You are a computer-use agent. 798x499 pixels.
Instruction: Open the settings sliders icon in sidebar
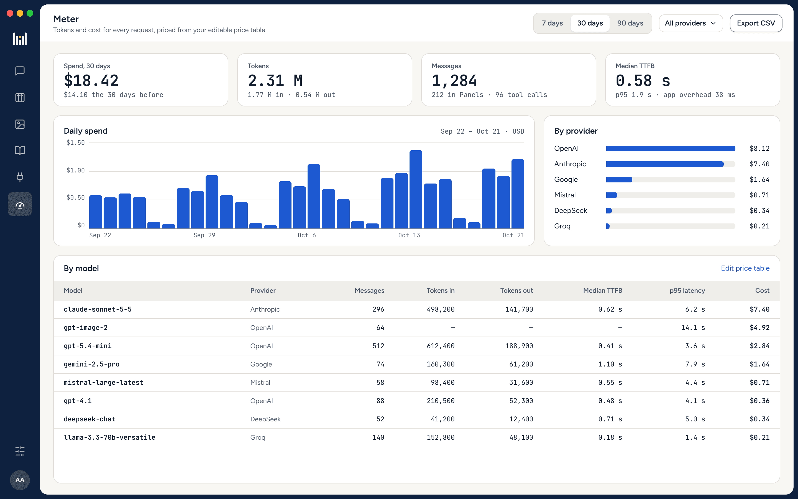(x=20, y=451)
